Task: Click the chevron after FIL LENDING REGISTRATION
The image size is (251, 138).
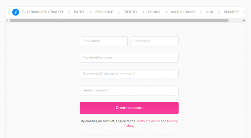Action: [69, 12]
